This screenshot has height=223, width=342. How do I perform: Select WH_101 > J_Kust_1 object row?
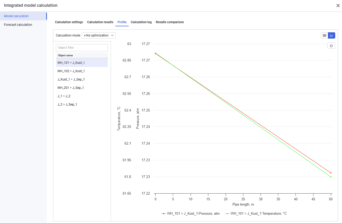(x=82, y=63)
